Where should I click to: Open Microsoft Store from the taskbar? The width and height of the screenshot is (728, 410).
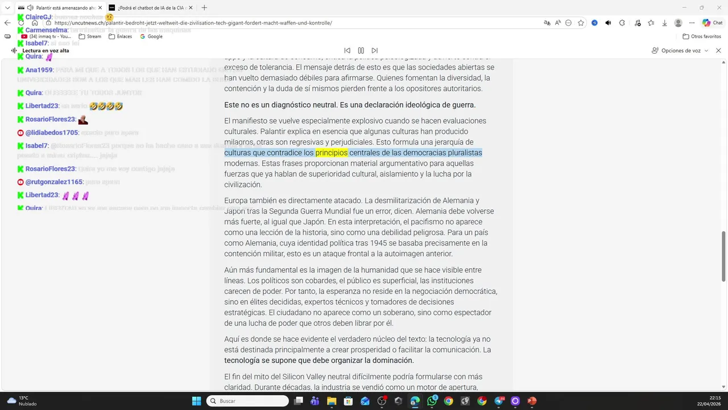click(x=349, y=401)
